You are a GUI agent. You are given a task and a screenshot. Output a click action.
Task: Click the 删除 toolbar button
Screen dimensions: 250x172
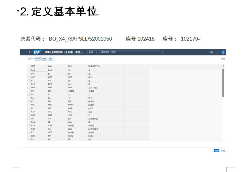click(x=44, y=59)
